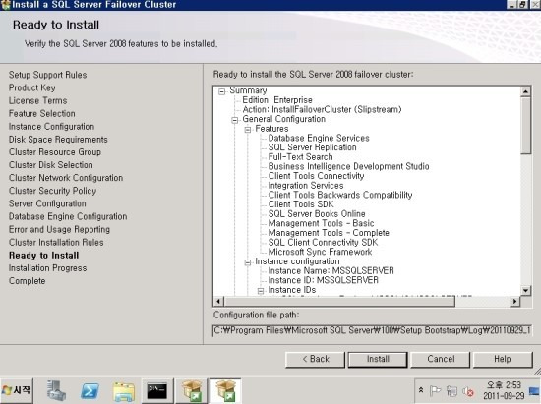Select Database Engine Services tree row

(x=319, y=139)
